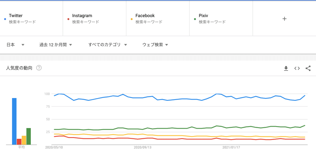Edit the Pixiv search term
Viewport: 316px width, 168px height.
pyautogui.click(x=221, y=19)
